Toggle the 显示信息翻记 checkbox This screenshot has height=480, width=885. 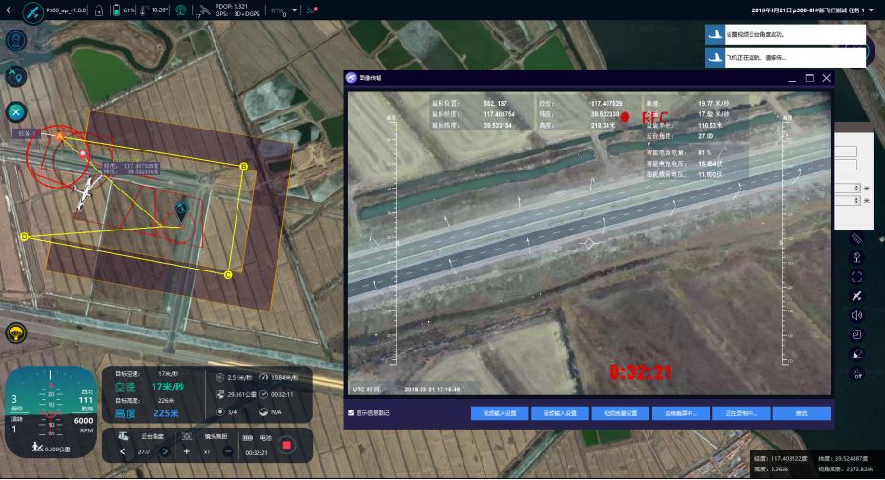(x=352, y=413)
